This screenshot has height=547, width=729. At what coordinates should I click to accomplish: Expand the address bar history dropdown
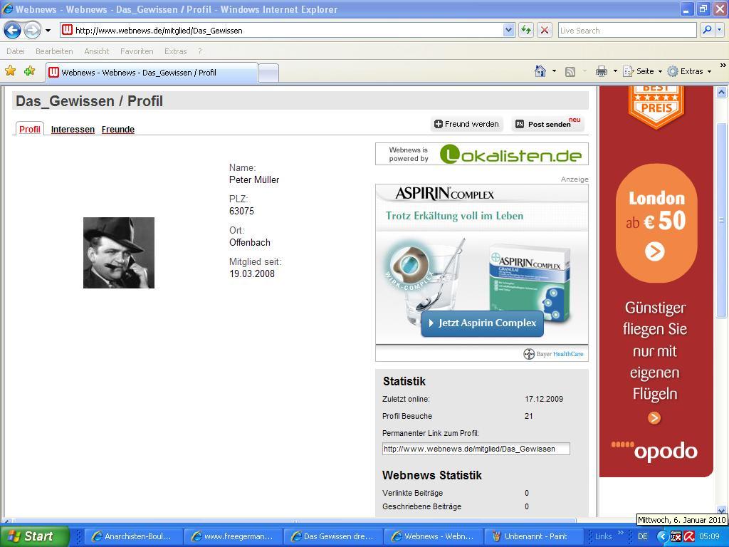(x=508, y=30)
